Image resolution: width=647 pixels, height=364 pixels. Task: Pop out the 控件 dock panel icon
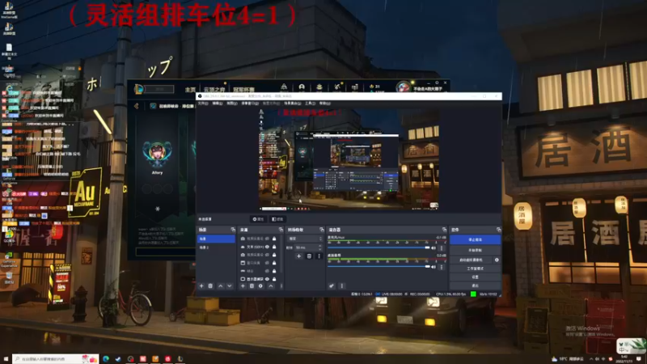(x=499, y=230)
